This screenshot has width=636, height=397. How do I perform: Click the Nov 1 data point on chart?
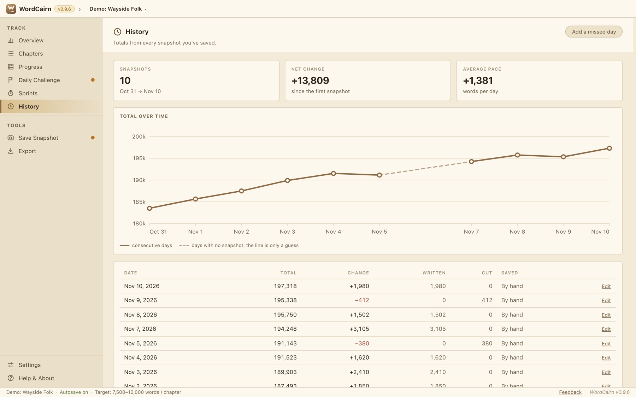(195, 199)
